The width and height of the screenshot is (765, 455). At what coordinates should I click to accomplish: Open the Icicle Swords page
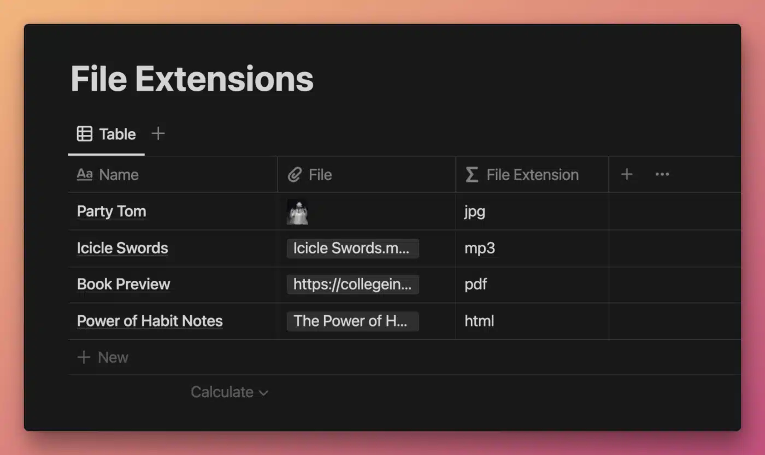click(x=122, y=248)
